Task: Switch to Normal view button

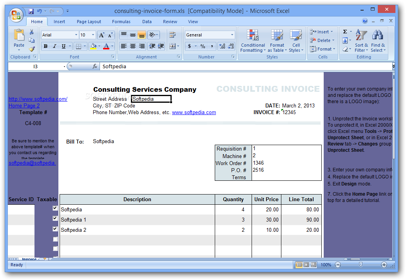Action: (299, 265)
